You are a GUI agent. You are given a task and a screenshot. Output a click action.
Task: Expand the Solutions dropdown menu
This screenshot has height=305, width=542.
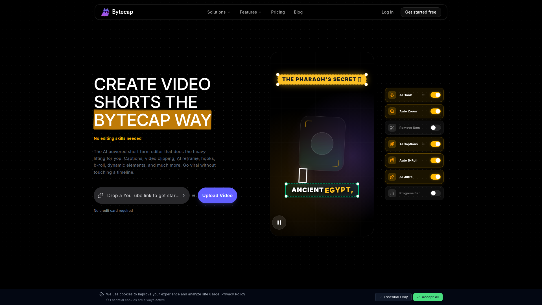(219, 12)
